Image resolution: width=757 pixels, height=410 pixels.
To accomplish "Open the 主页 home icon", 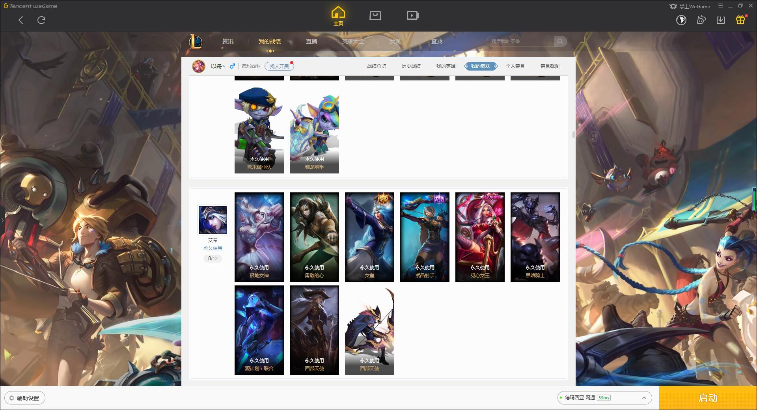I will click(338, 16).
